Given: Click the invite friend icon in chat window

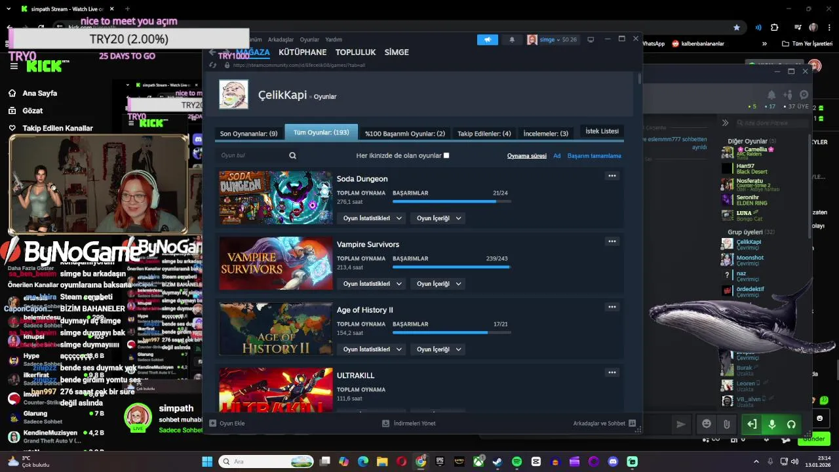Looking at the screenshot, I should pyautogui.click(x=788, y=95).
